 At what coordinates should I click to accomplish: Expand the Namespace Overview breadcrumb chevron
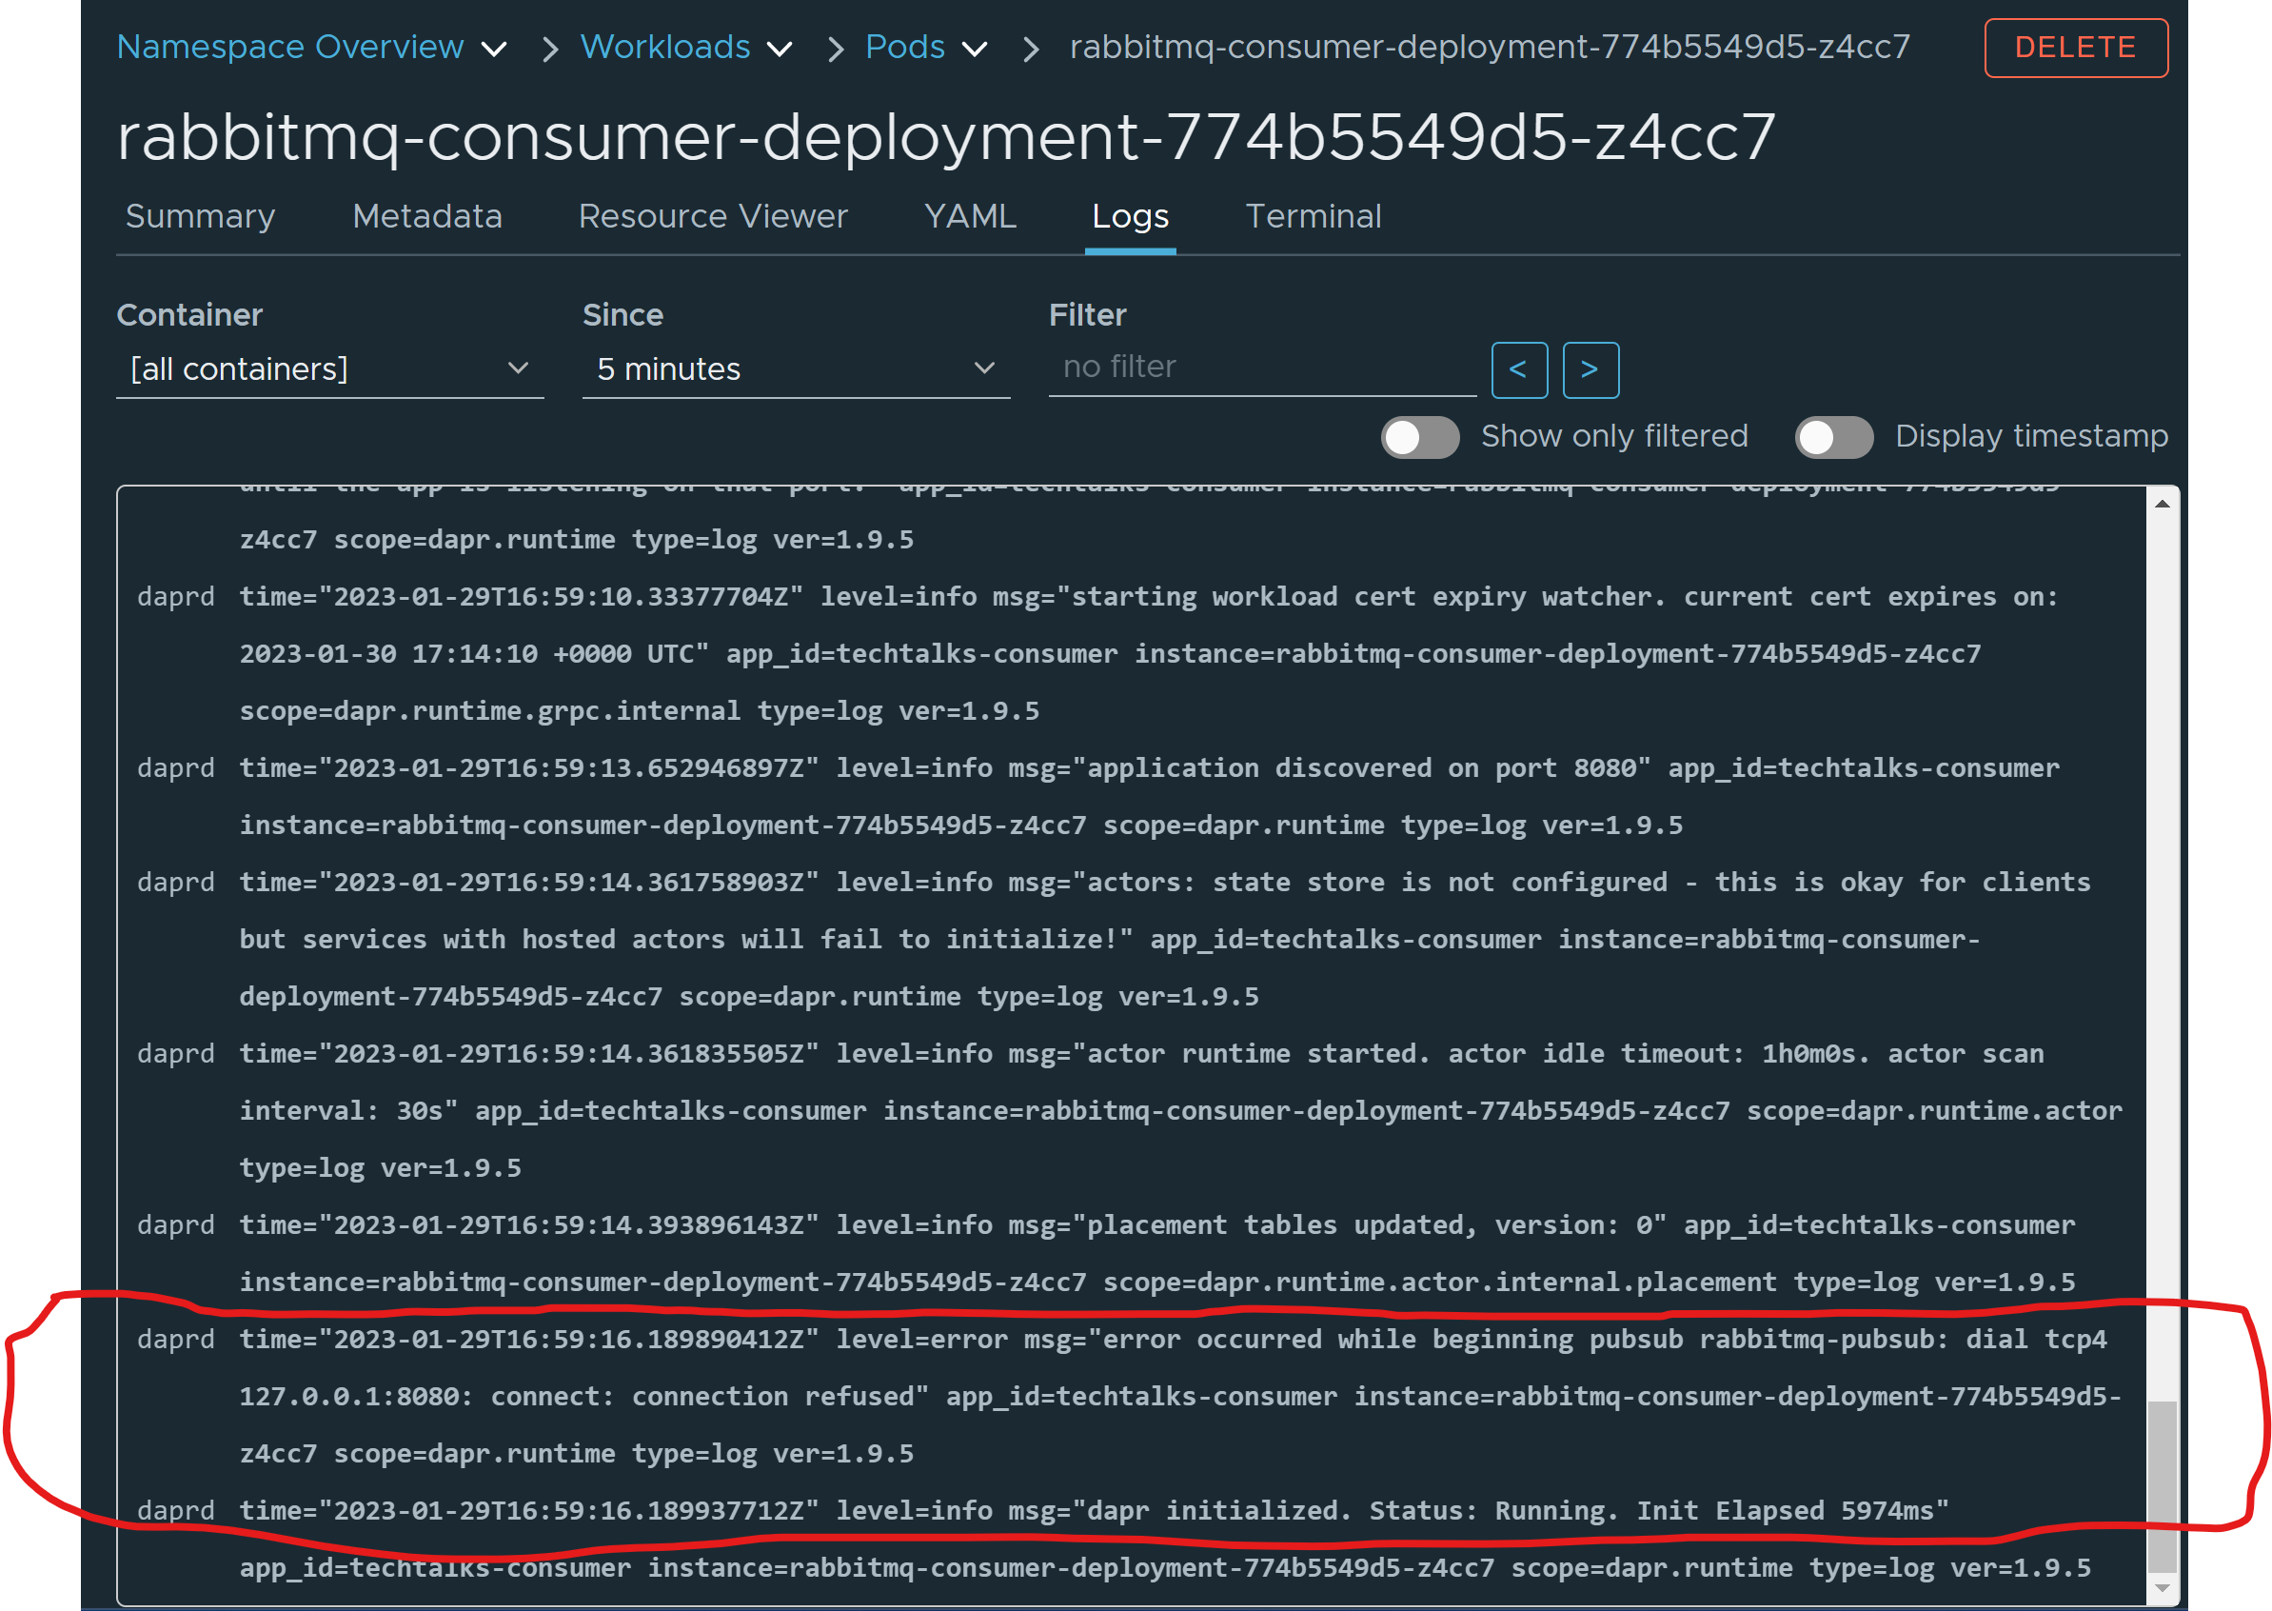click(x=496, y=48)
